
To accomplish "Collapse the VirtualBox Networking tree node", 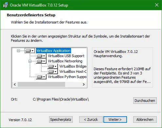I will click(30, 61).
